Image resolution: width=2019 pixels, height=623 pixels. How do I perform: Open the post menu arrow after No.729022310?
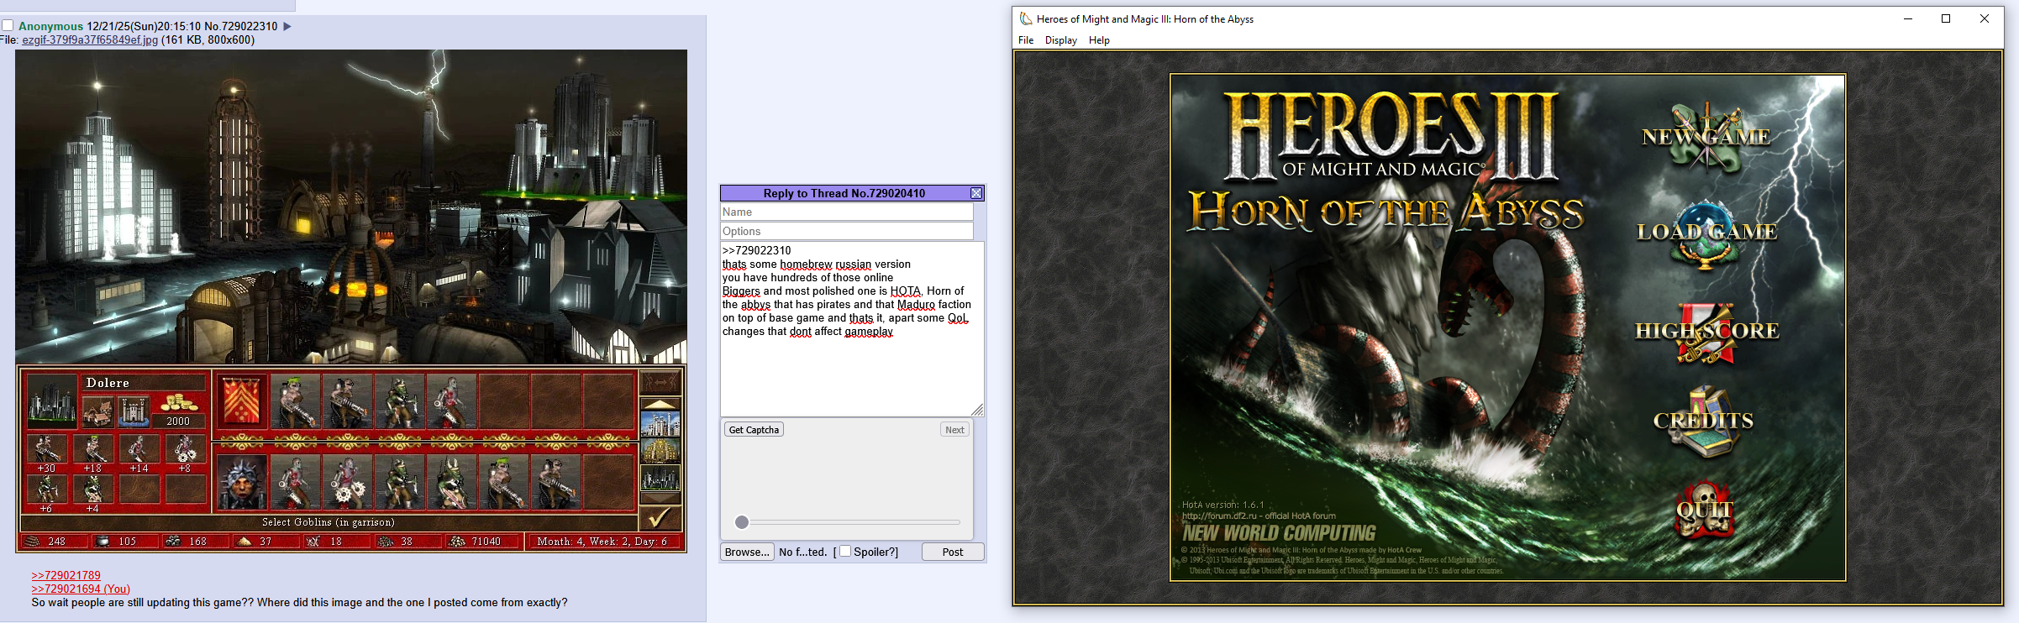tap(287, 26)
